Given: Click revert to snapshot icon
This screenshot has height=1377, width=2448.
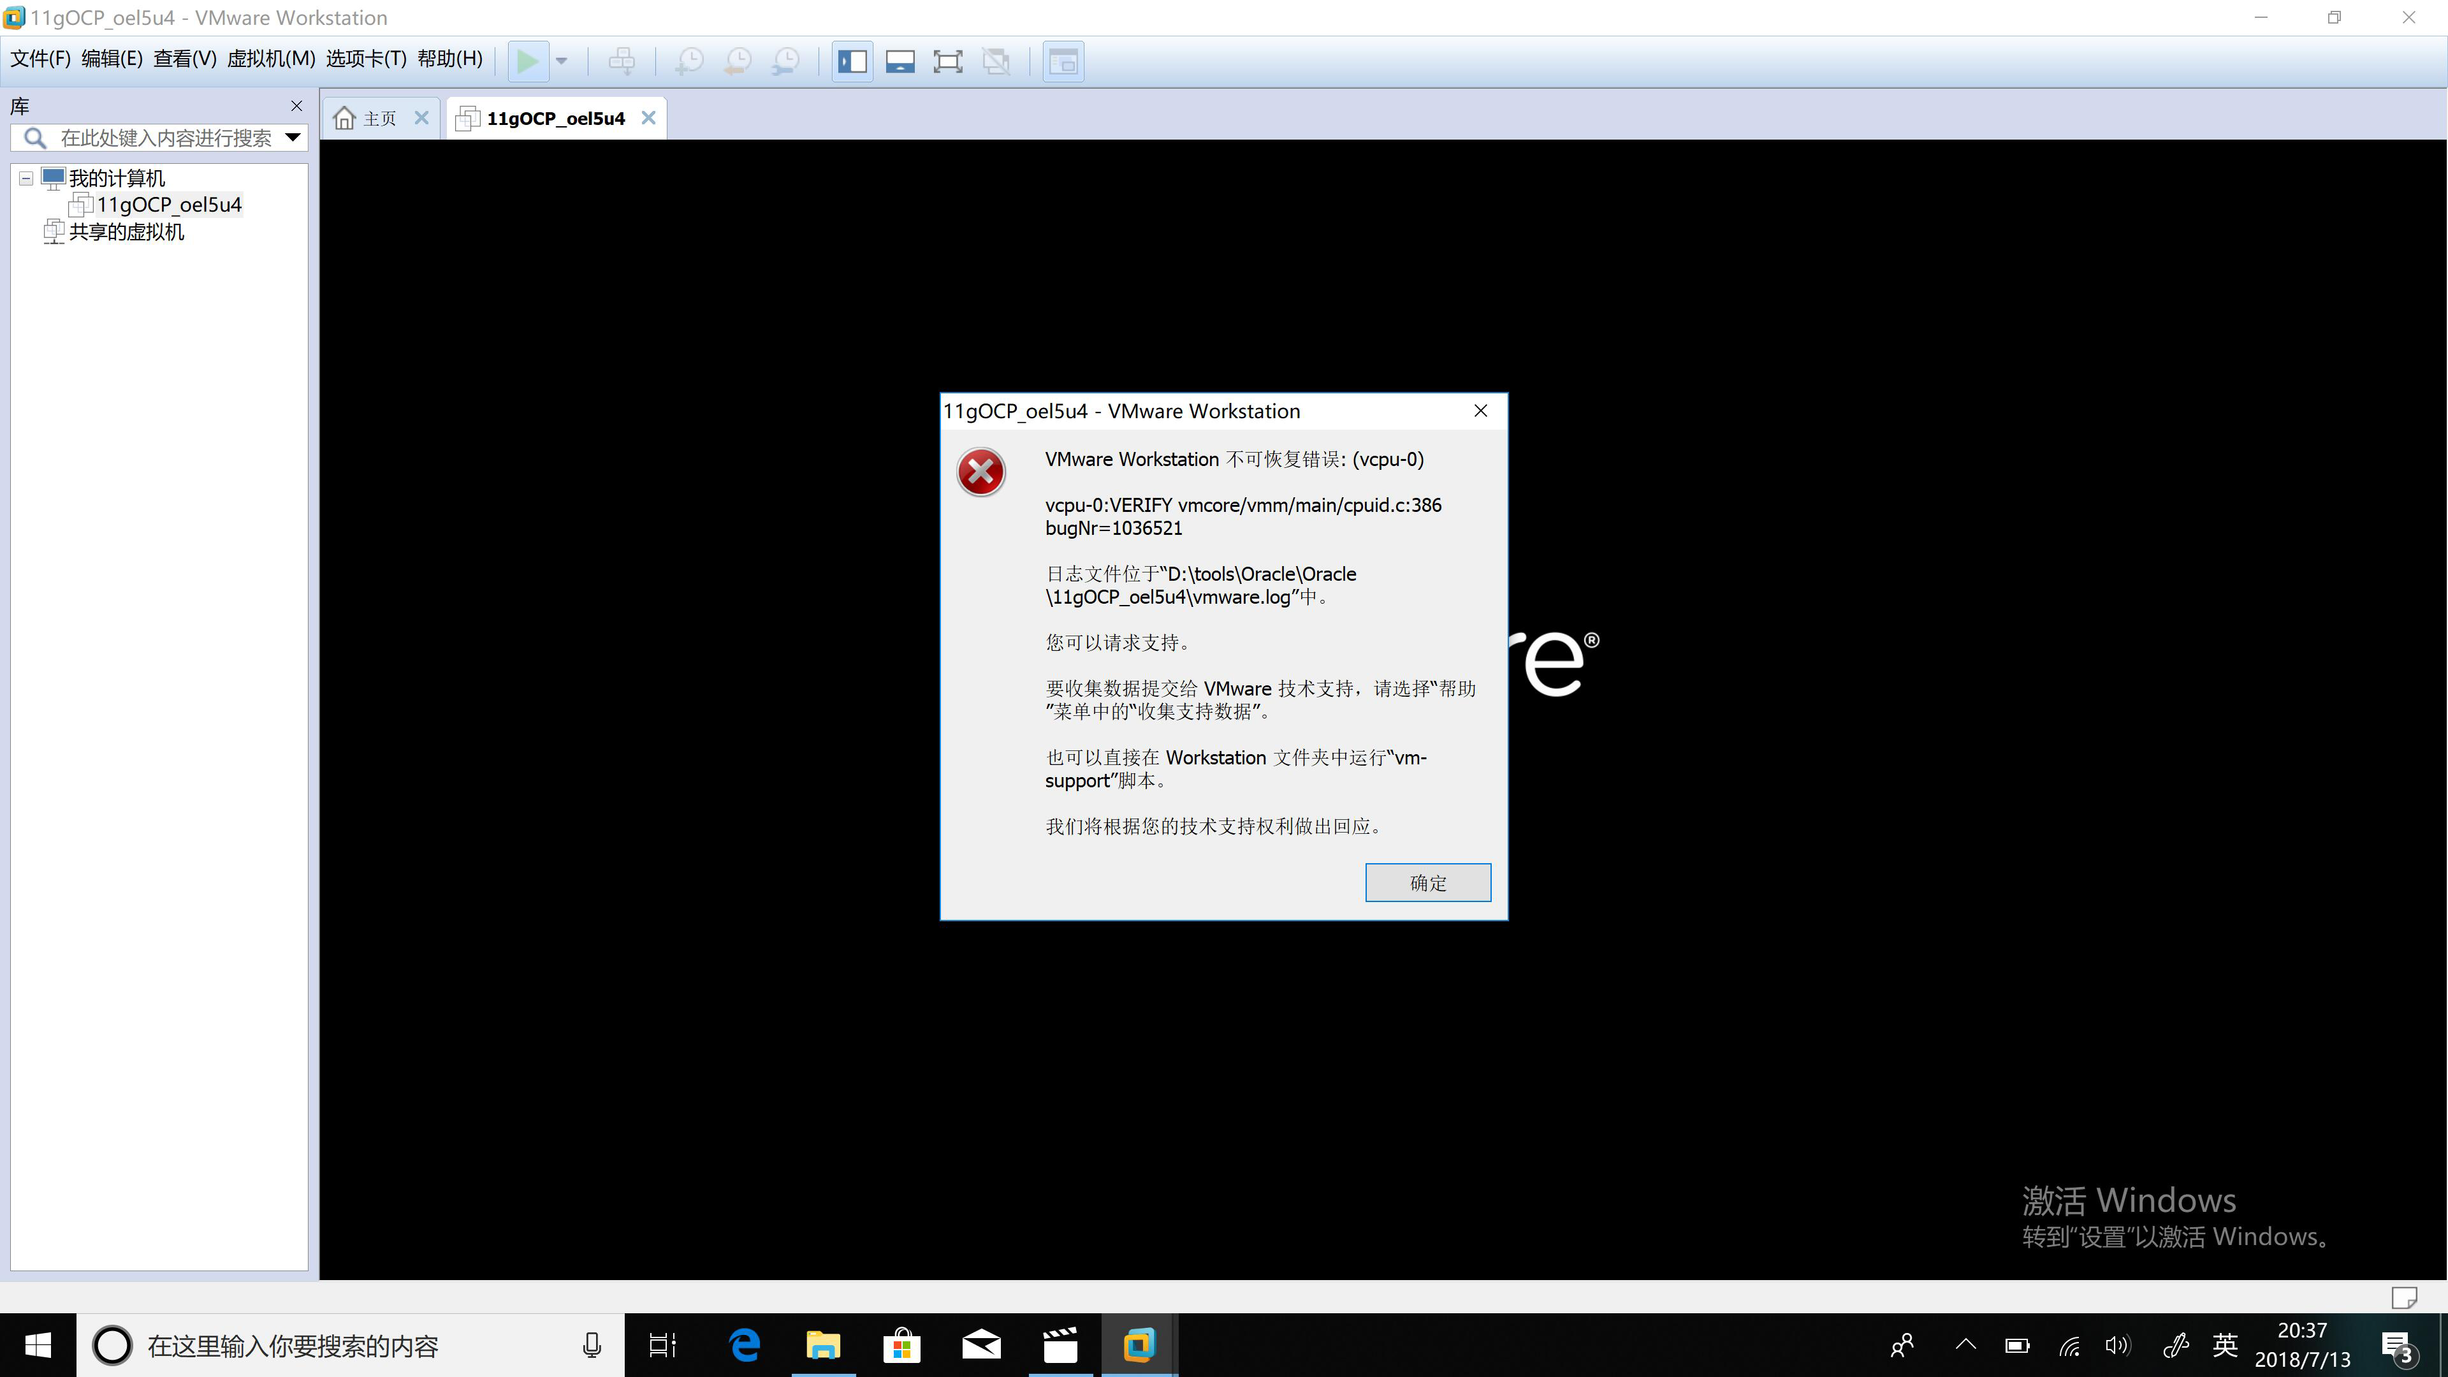Looking at the screenshot, I should (738, 62).
